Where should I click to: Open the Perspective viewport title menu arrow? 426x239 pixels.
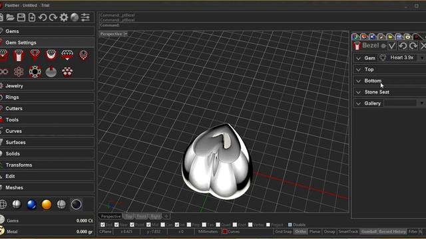(x=126, y=34)
